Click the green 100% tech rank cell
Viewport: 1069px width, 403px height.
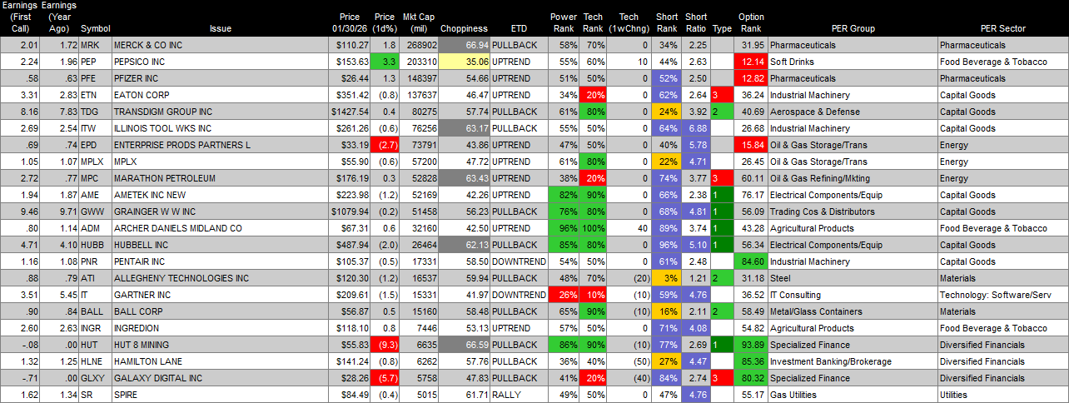click(594, 227)
